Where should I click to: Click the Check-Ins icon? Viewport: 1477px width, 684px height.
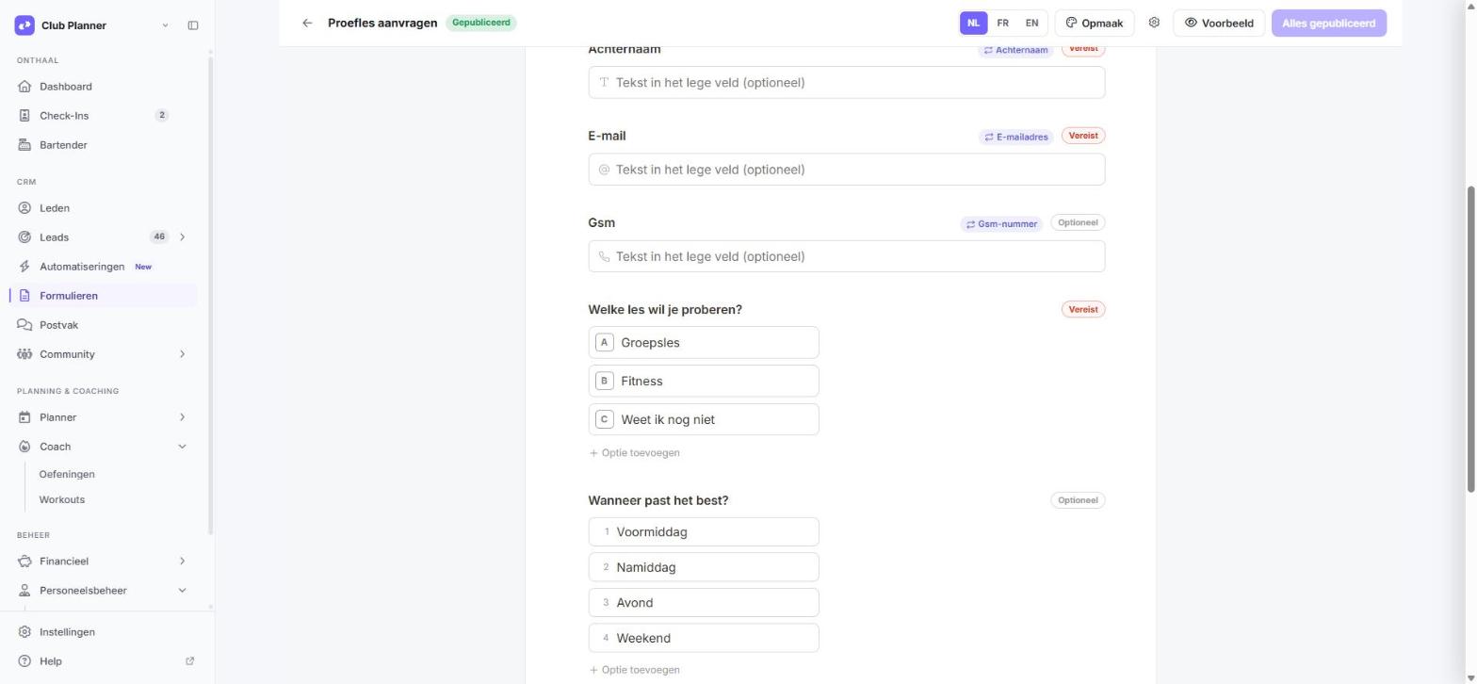click(24, 116)
